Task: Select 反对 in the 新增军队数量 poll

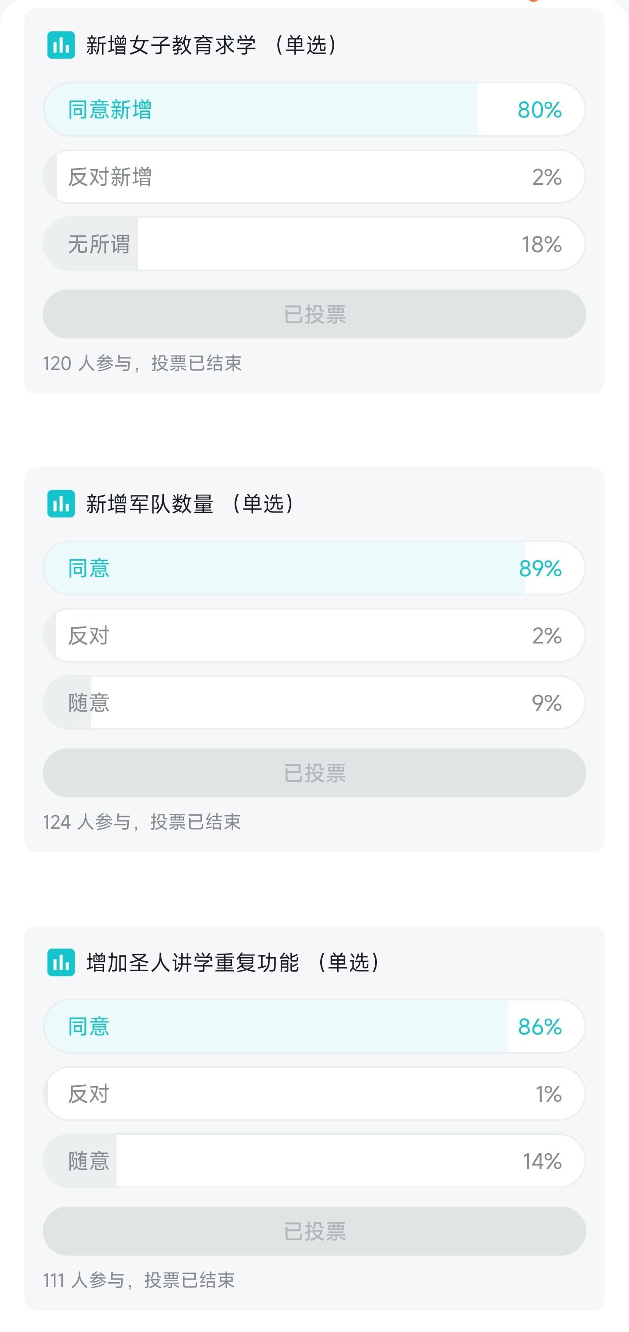Action: coord(314,636)
